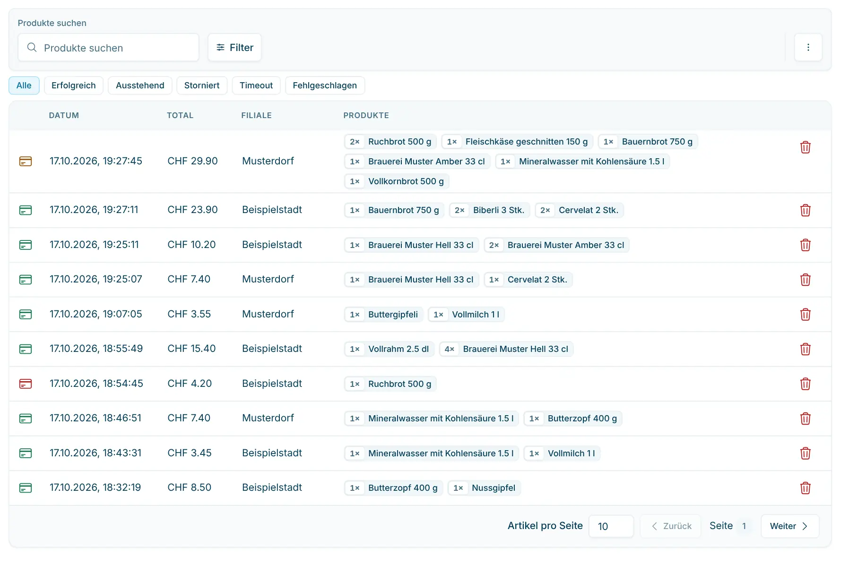Delete the CHF 23.90 Beispielstadt order

click(805, 210)
